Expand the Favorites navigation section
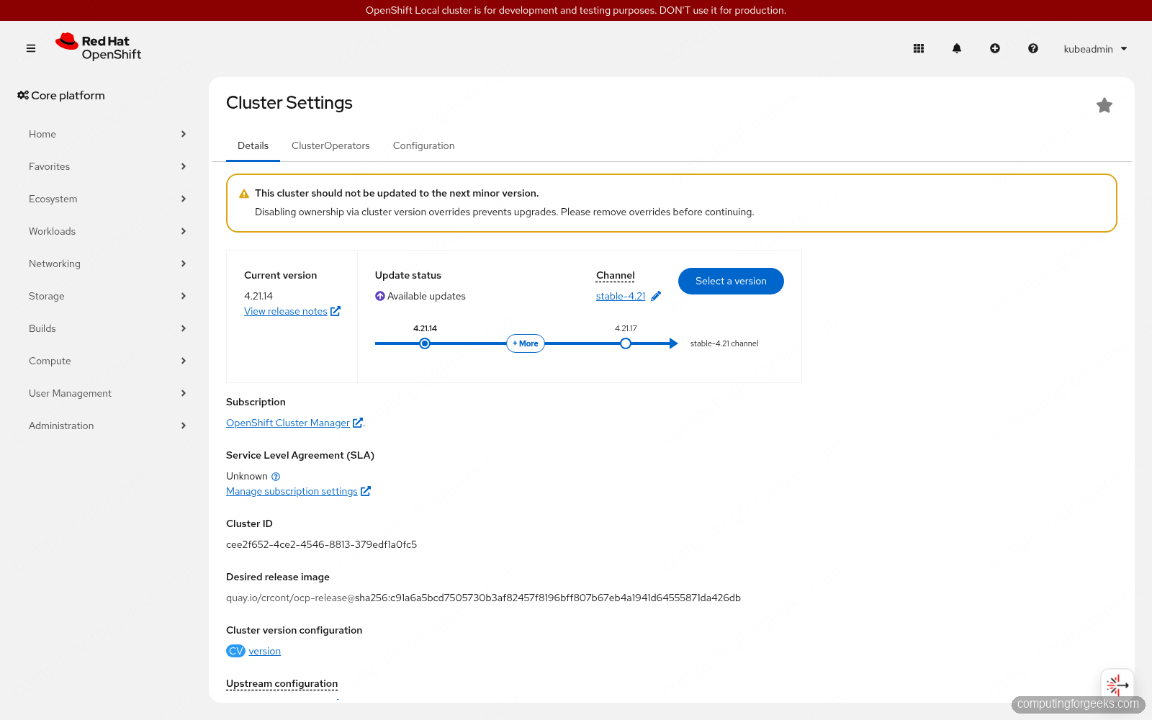This screenshot has height=720, width=1152. (x=107, y=166)
